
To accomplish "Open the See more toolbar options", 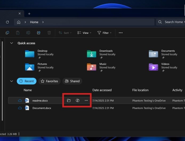I will coord(120,33).
